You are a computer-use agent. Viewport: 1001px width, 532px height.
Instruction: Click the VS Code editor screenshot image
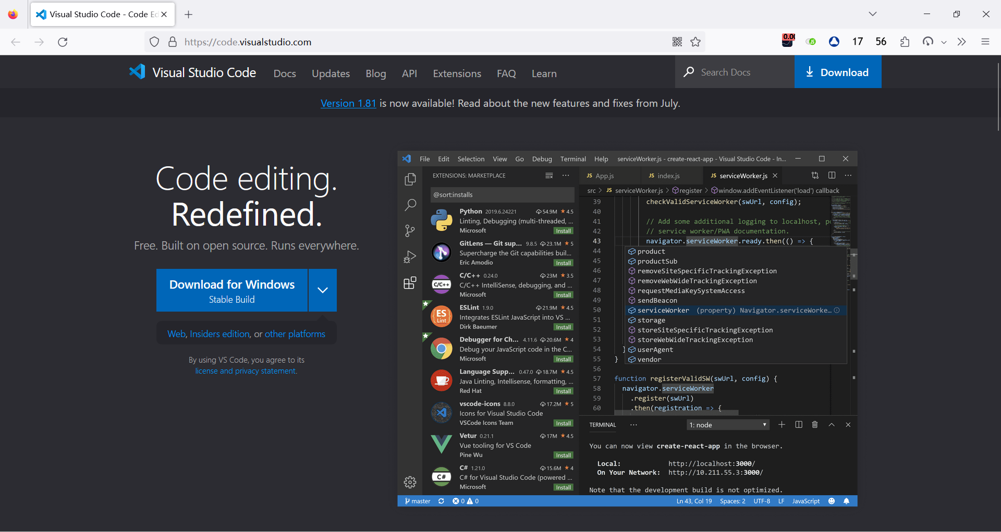[x=627, y=329]
